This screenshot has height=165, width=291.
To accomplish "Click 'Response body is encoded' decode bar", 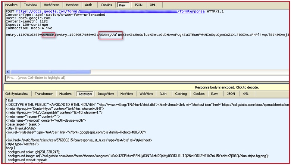I will point(147,87).
